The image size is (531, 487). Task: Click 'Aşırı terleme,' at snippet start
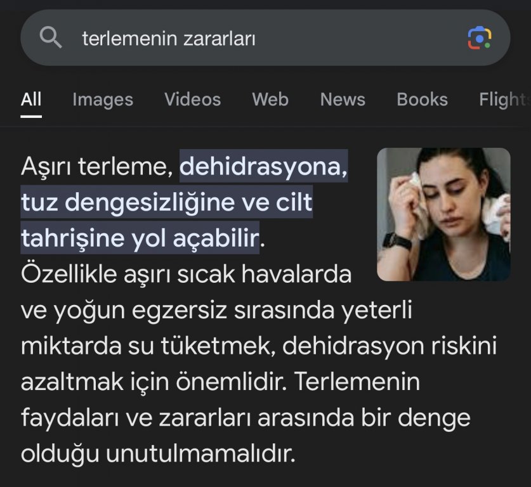click(97, 166)
